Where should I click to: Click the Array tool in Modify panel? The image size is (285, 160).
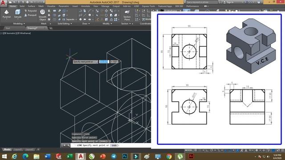[x=116, y=19]
